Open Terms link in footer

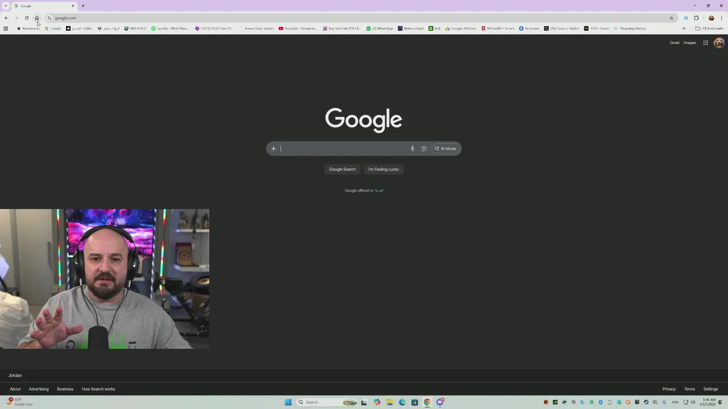point(689,389)
